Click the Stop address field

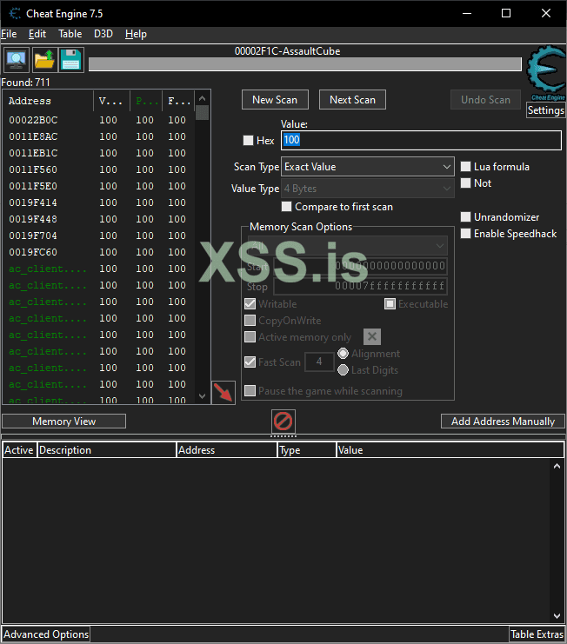tap(360, 286)
